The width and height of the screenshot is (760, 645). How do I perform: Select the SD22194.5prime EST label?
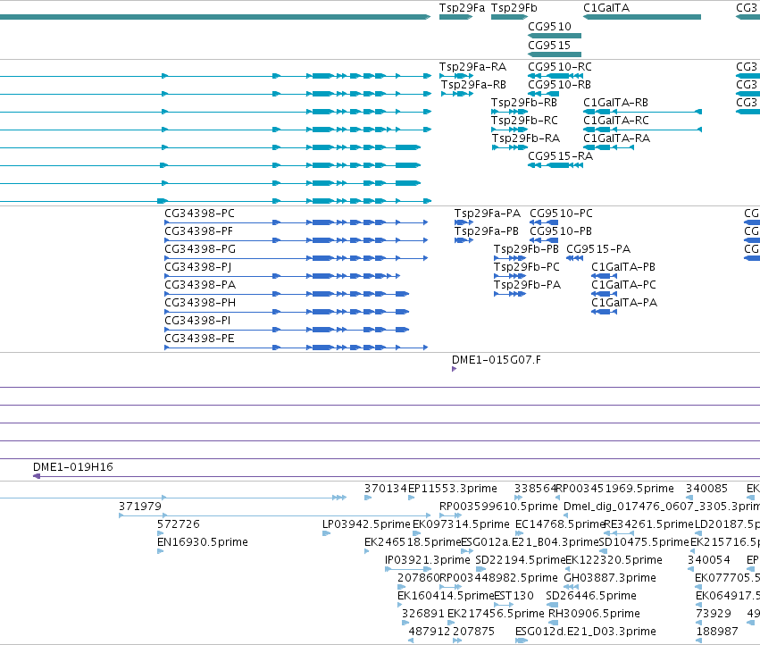520,560
